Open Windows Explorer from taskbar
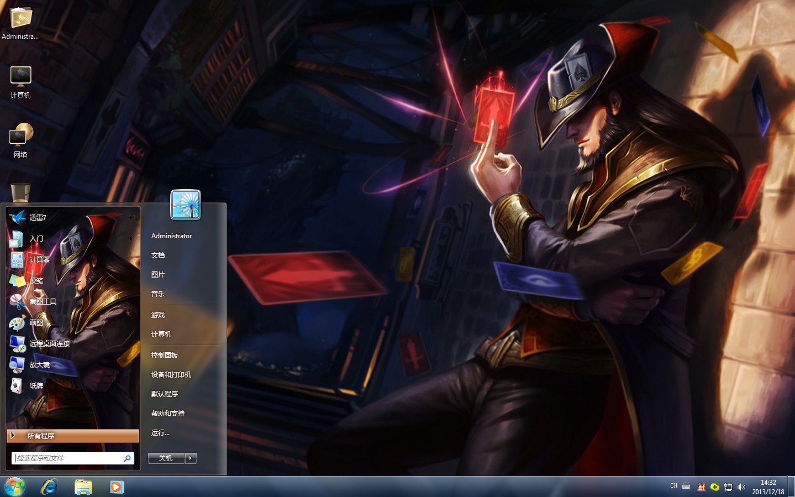 (x=83, y=486)
